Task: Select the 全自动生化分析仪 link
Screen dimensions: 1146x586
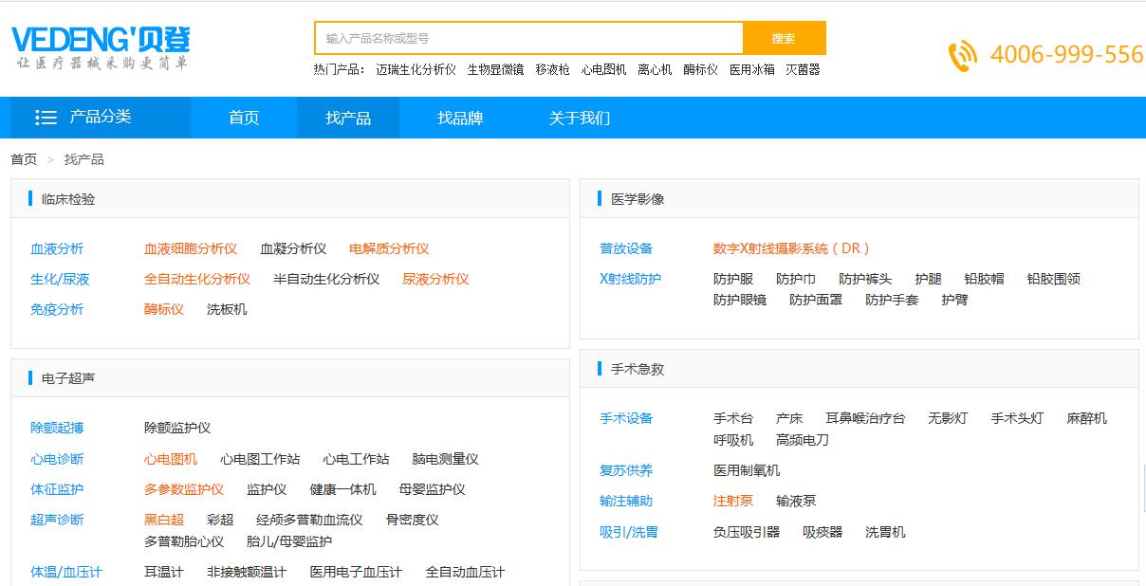Action: pyautogui.click(x=197, y=279)
